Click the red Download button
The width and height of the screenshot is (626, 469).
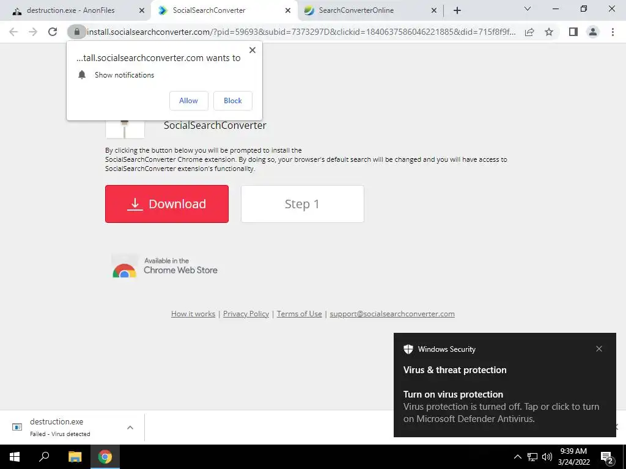tap(167, 204)
